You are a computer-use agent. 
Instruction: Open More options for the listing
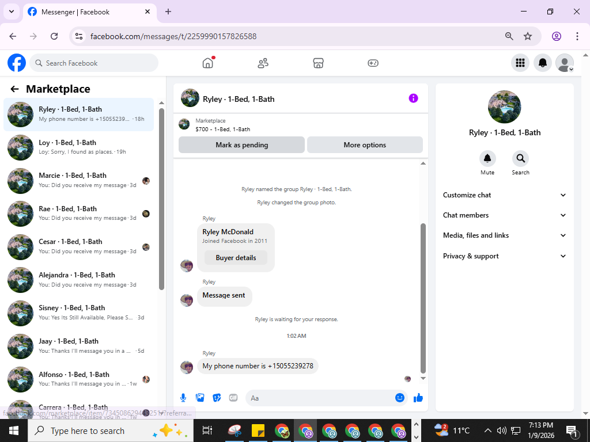[365, 144]
